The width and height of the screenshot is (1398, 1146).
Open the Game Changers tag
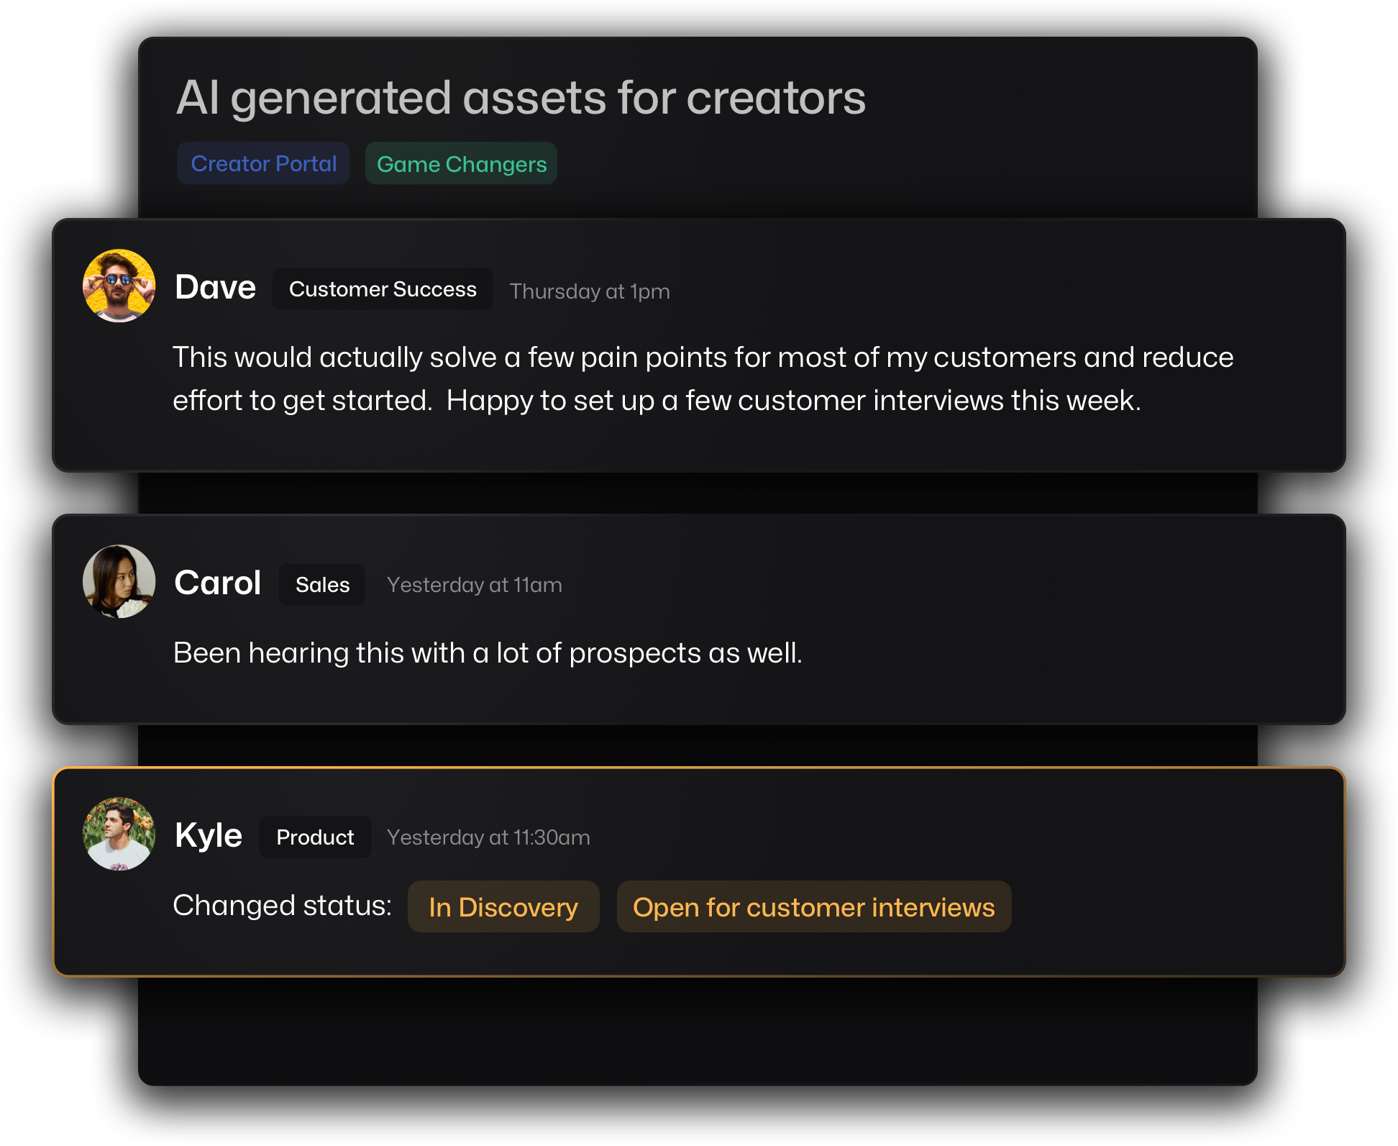[462, 163]
